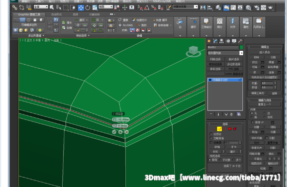
Task: Expand the 属性 ribbon panel
Action: tap(246, 36)
